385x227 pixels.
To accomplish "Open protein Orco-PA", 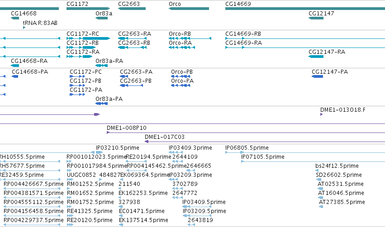I will [182, 81].
